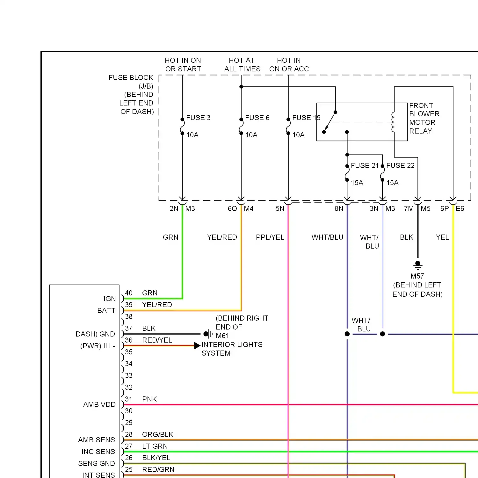The width and height of the screenshot is (478, 478).
Task: Click pin number "38" on the connector
Action: click(x=129, y=317)
